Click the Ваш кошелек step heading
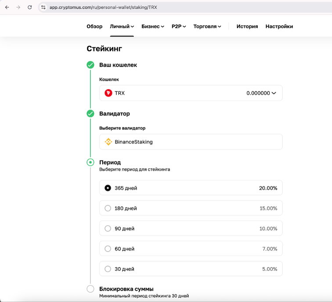The width and height of the screenshot is (332, 302). tap(118, 65)
